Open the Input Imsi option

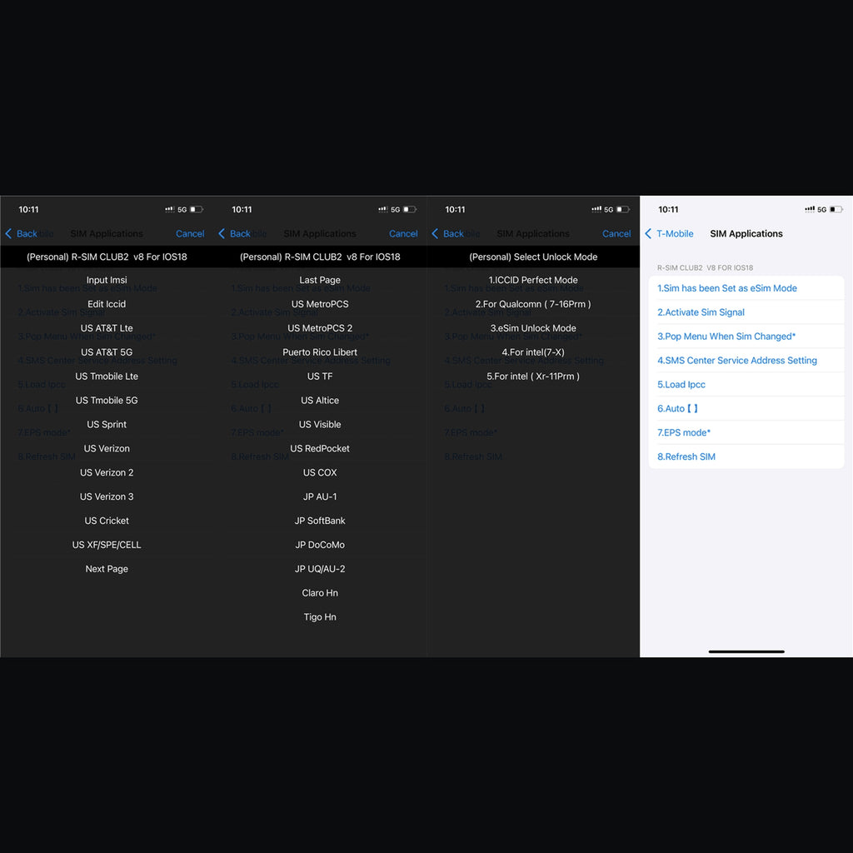(x=107, y=281)
